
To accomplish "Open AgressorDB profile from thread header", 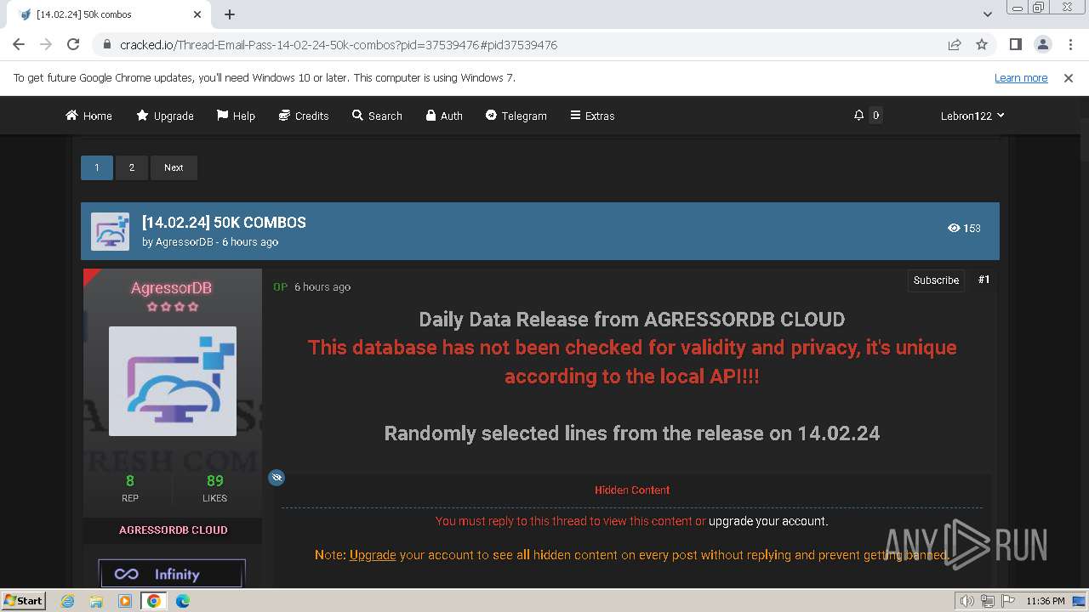I will click(184, 242).
